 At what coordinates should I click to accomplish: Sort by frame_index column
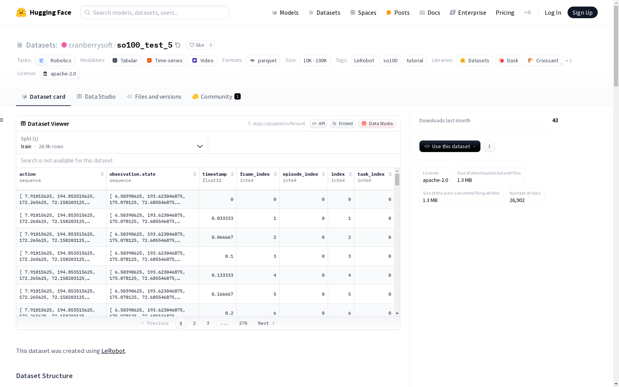[x=275, y=174]
